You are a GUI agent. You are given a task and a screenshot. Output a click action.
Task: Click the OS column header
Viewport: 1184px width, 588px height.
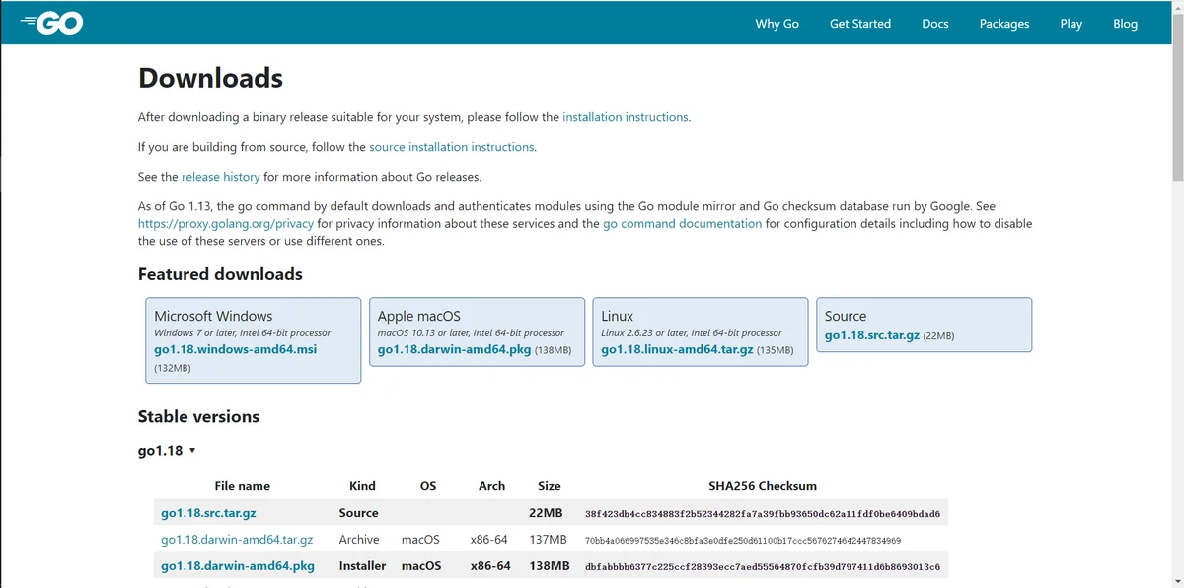point(427,486)
